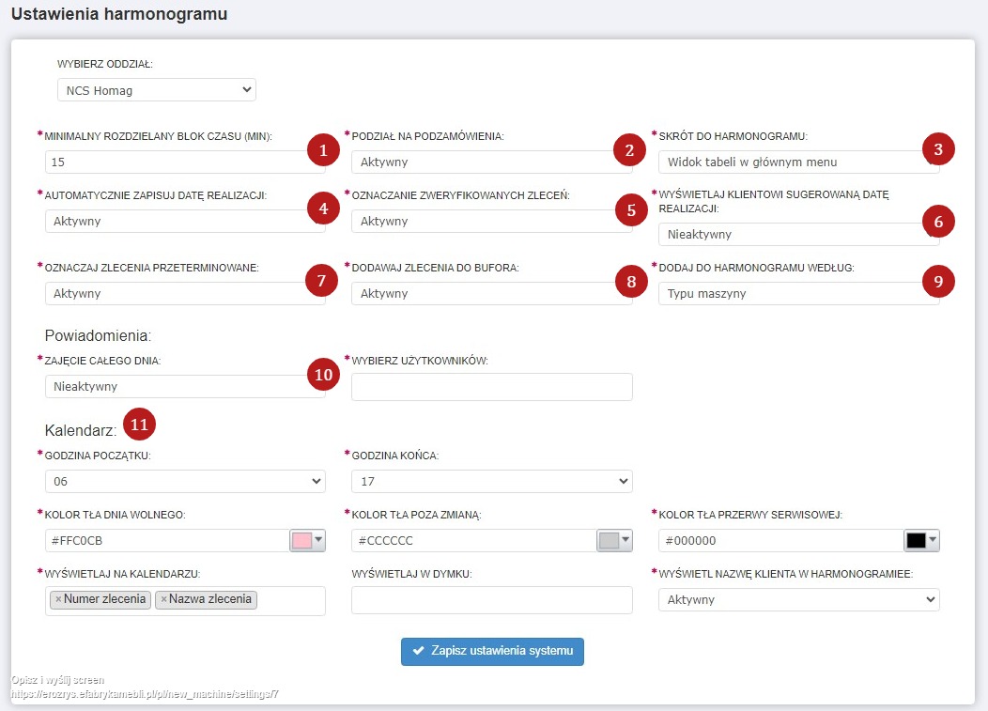Click the red numbered badge 7
Image resolution: width=988 pixels, height=711 pixels.
[x=323, y=281]
